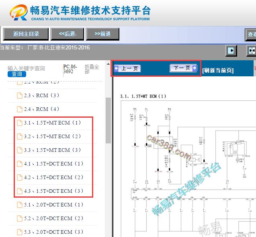Screen dimensions: 256x237
Task: Open 3.1、1.5T+MT ECM（1） entry
Action: pos(52,123)
